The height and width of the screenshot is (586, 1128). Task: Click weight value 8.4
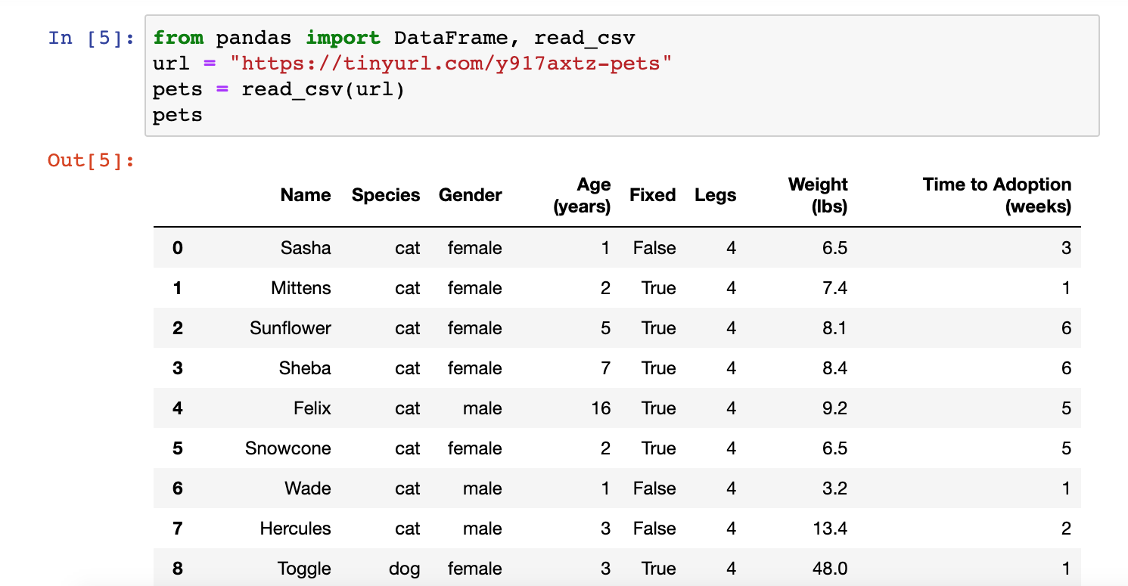[834, 368]
